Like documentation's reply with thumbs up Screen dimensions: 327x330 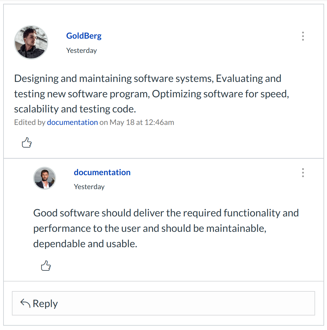[x=46, y=266]
